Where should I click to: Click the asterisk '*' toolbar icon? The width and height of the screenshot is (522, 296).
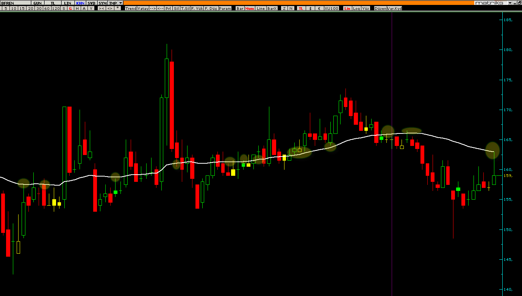point(117,8)
